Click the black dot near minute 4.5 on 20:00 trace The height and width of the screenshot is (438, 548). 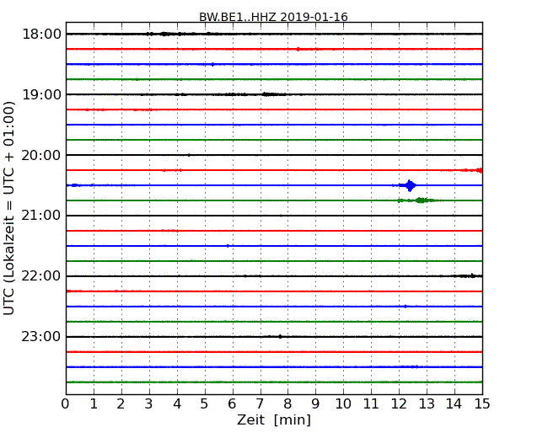tap(189, 155)
